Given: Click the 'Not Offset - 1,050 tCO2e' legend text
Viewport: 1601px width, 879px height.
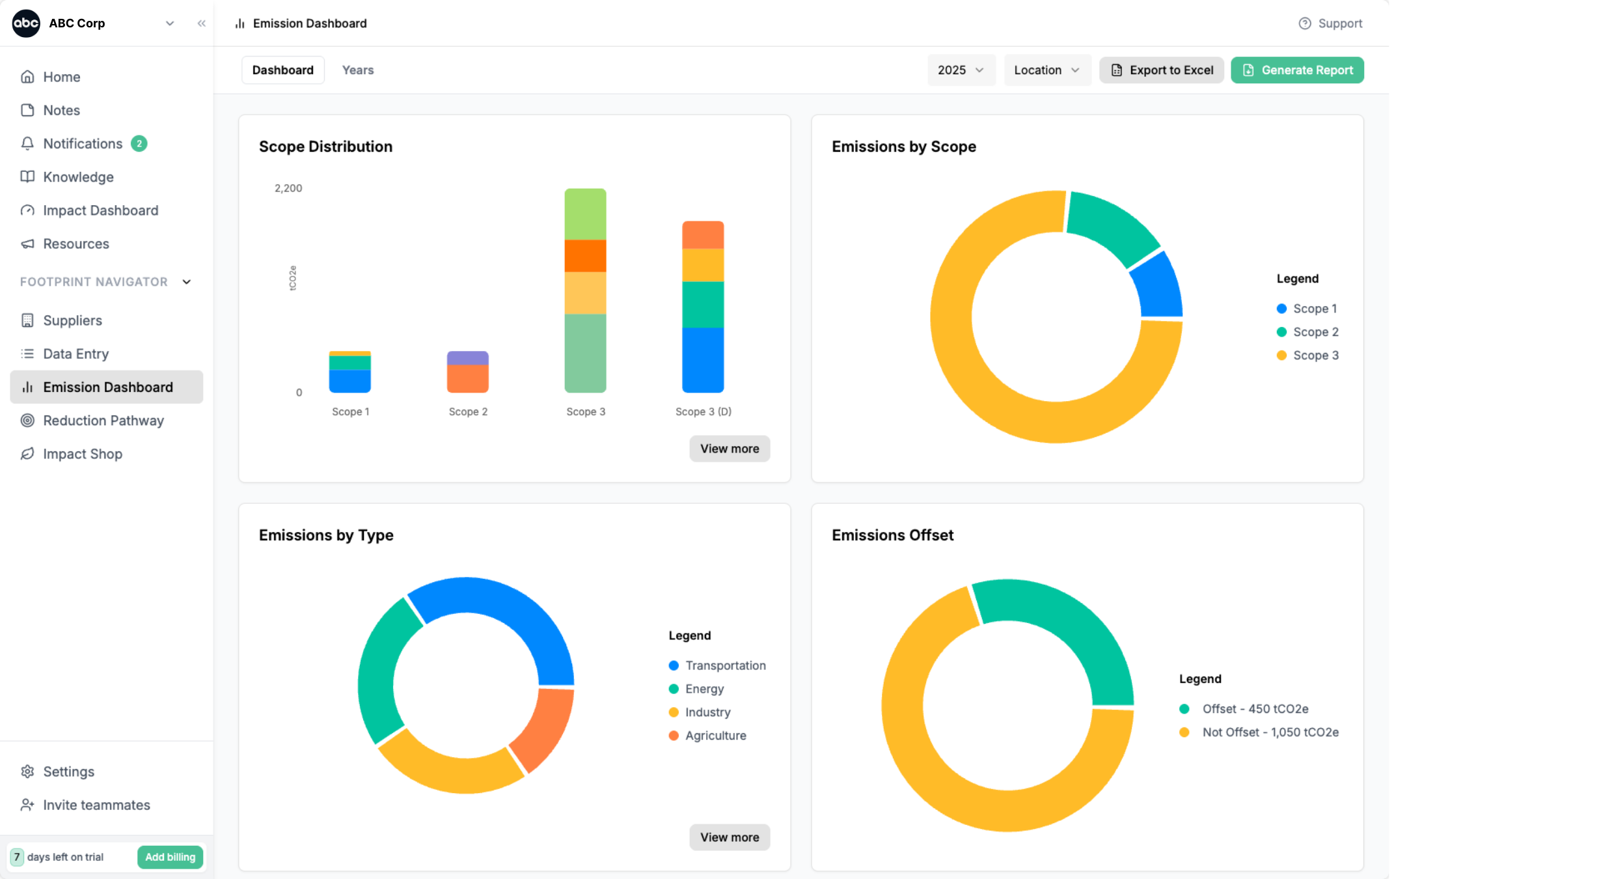Looking at the screenshot, I should tap(1270, 732).
